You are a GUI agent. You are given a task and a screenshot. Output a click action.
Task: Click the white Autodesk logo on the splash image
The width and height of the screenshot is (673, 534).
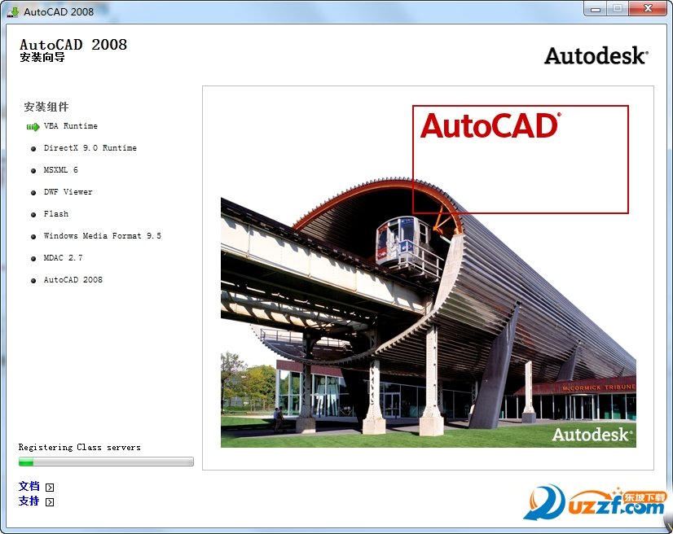(592, 434)
